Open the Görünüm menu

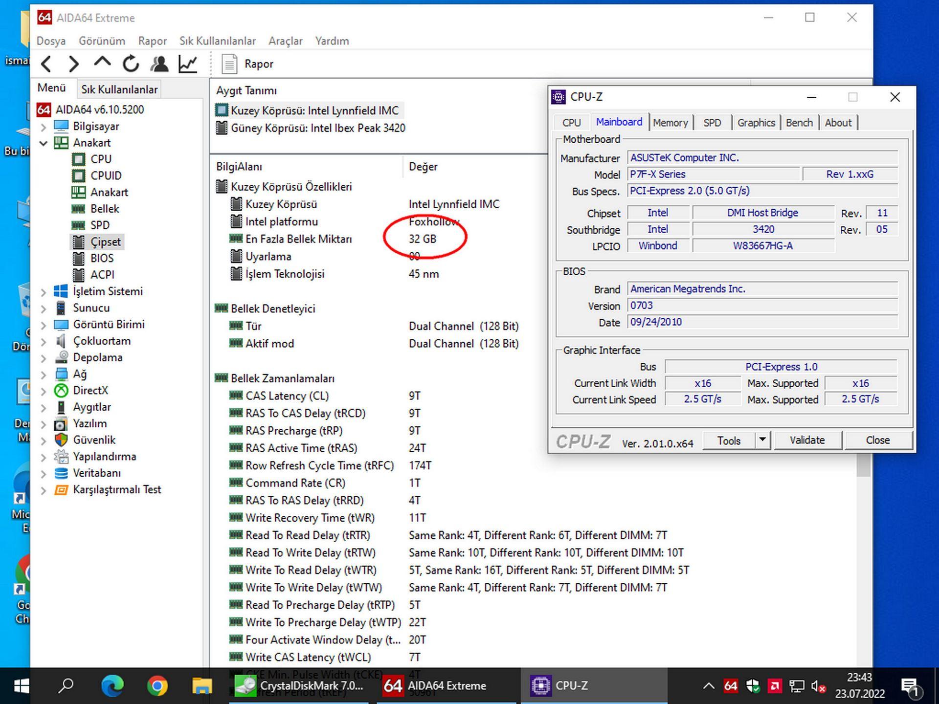(x=102, y=41)
